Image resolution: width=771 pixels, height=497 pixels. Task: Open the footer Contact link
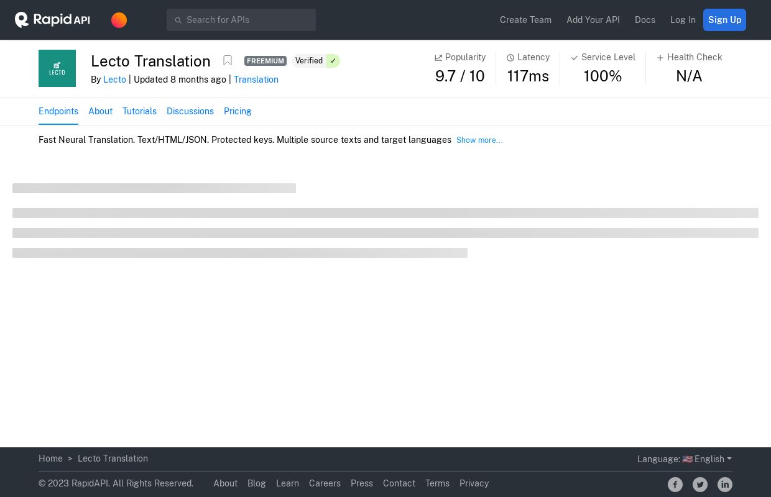click(x=399, y=483)
